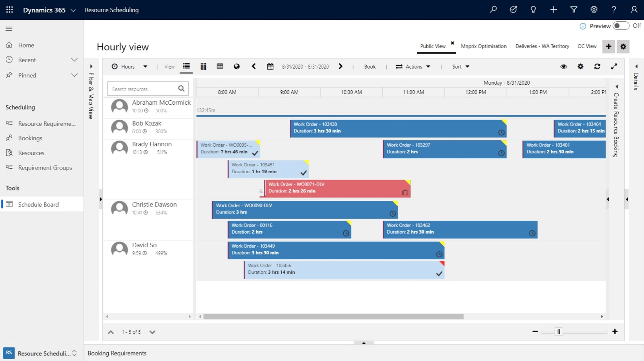Toggle the eye legend visibility icon
Viewport: 644px width, 361px height.
(564, 66)
